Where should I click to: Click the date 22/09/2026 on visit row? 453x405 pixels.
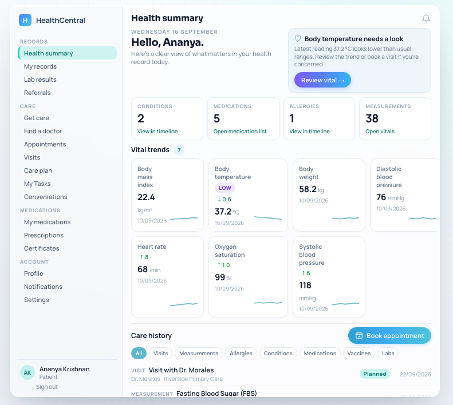pos(415,374)
